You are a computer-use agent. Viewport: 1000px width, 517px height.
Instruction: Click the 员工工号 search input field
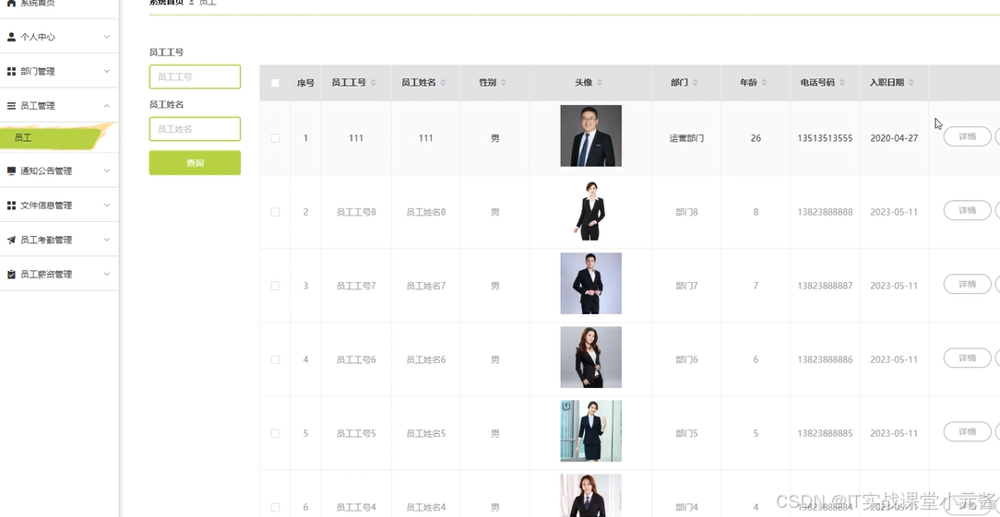coord(196,76)
